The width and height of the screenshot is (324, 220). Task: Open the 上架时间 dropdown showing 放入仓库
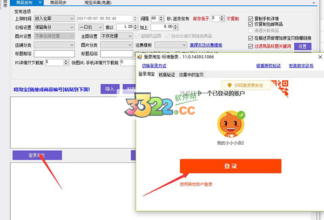click(x=54, y=18)
